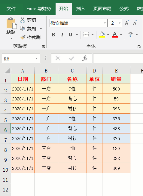Click the 复制 button label
Viewport: 143px width, 196px height.
32,29
